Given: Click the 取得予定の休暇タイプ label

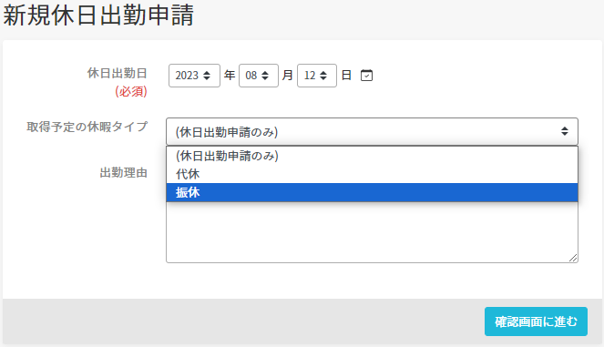Looking at the screenshot, I should (87, 127).
